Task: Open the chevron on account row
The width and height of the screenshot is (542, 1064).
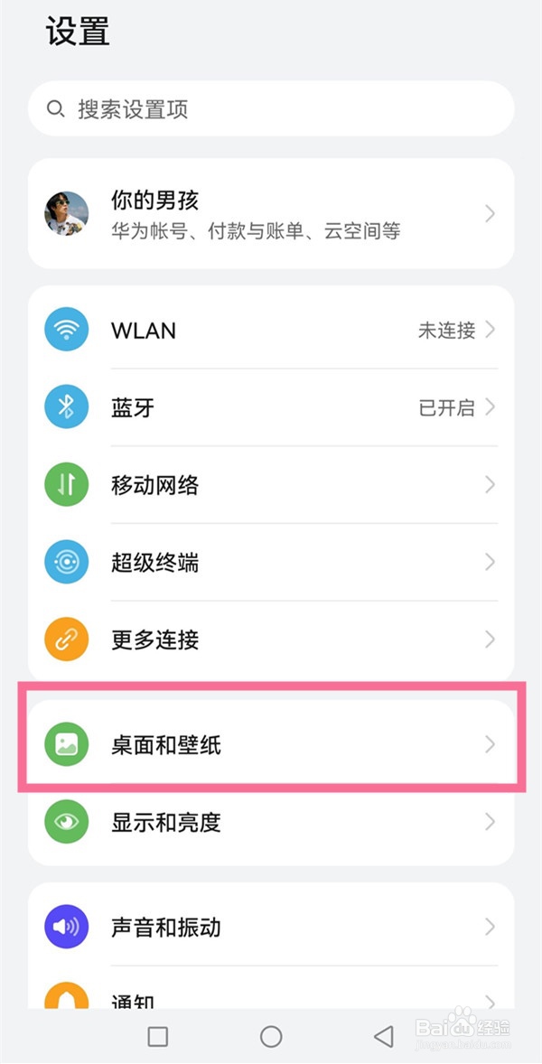Action: [490, 214]
